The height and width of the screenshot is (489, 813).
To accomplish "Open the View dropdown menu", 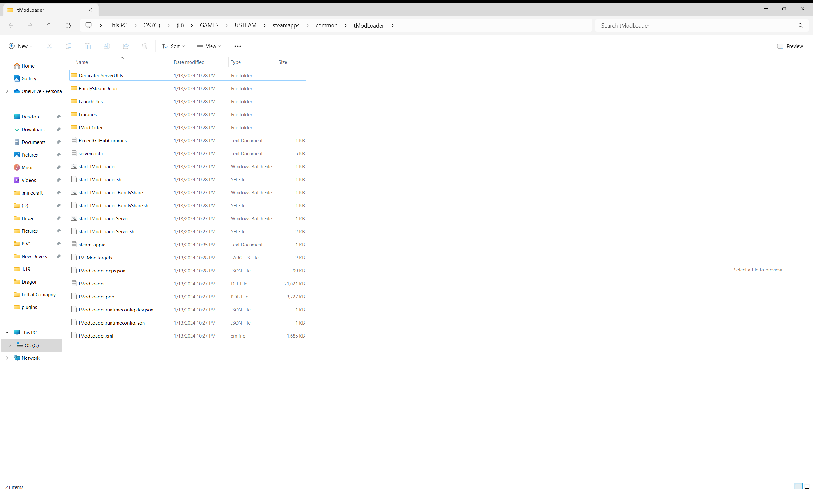I will coord(209,46).
